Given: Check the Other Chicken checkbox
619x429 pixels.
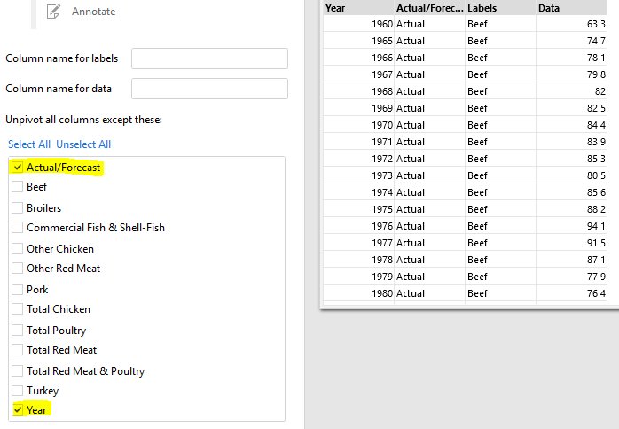Looking at the screenshot, I should [18, 249].
